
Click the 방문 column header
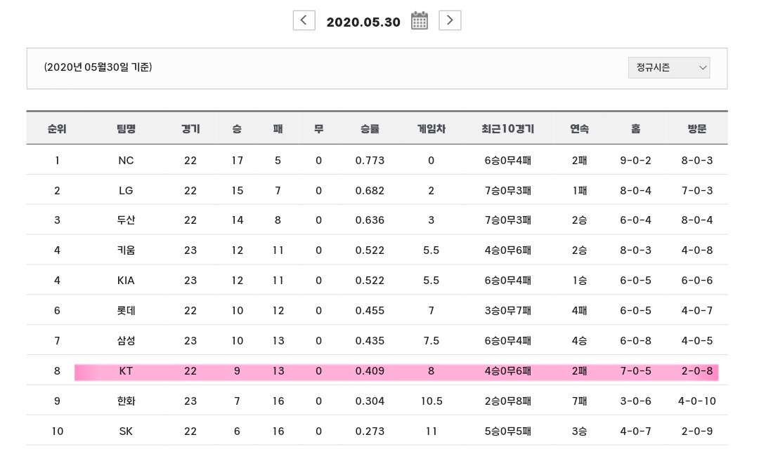(x=697, y=129)
